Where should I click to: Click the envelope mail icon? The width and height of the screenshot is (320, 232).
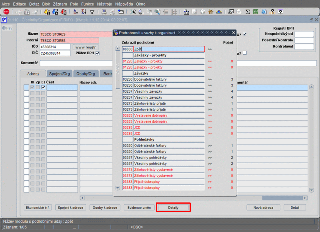[x=121, y=12]
